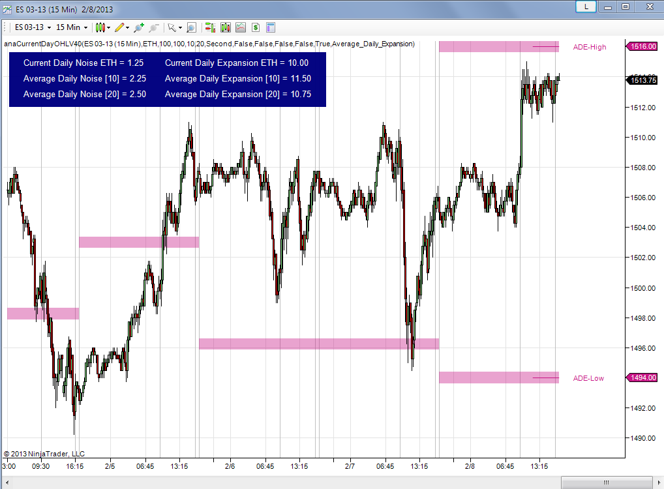Click the 2/7 date axis label
The width and height of the screenshot is (664, 489).
[350, 466]
